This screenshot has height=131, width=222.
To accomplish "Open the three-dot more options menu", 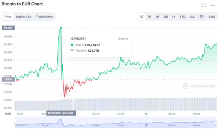I will 213,5.
